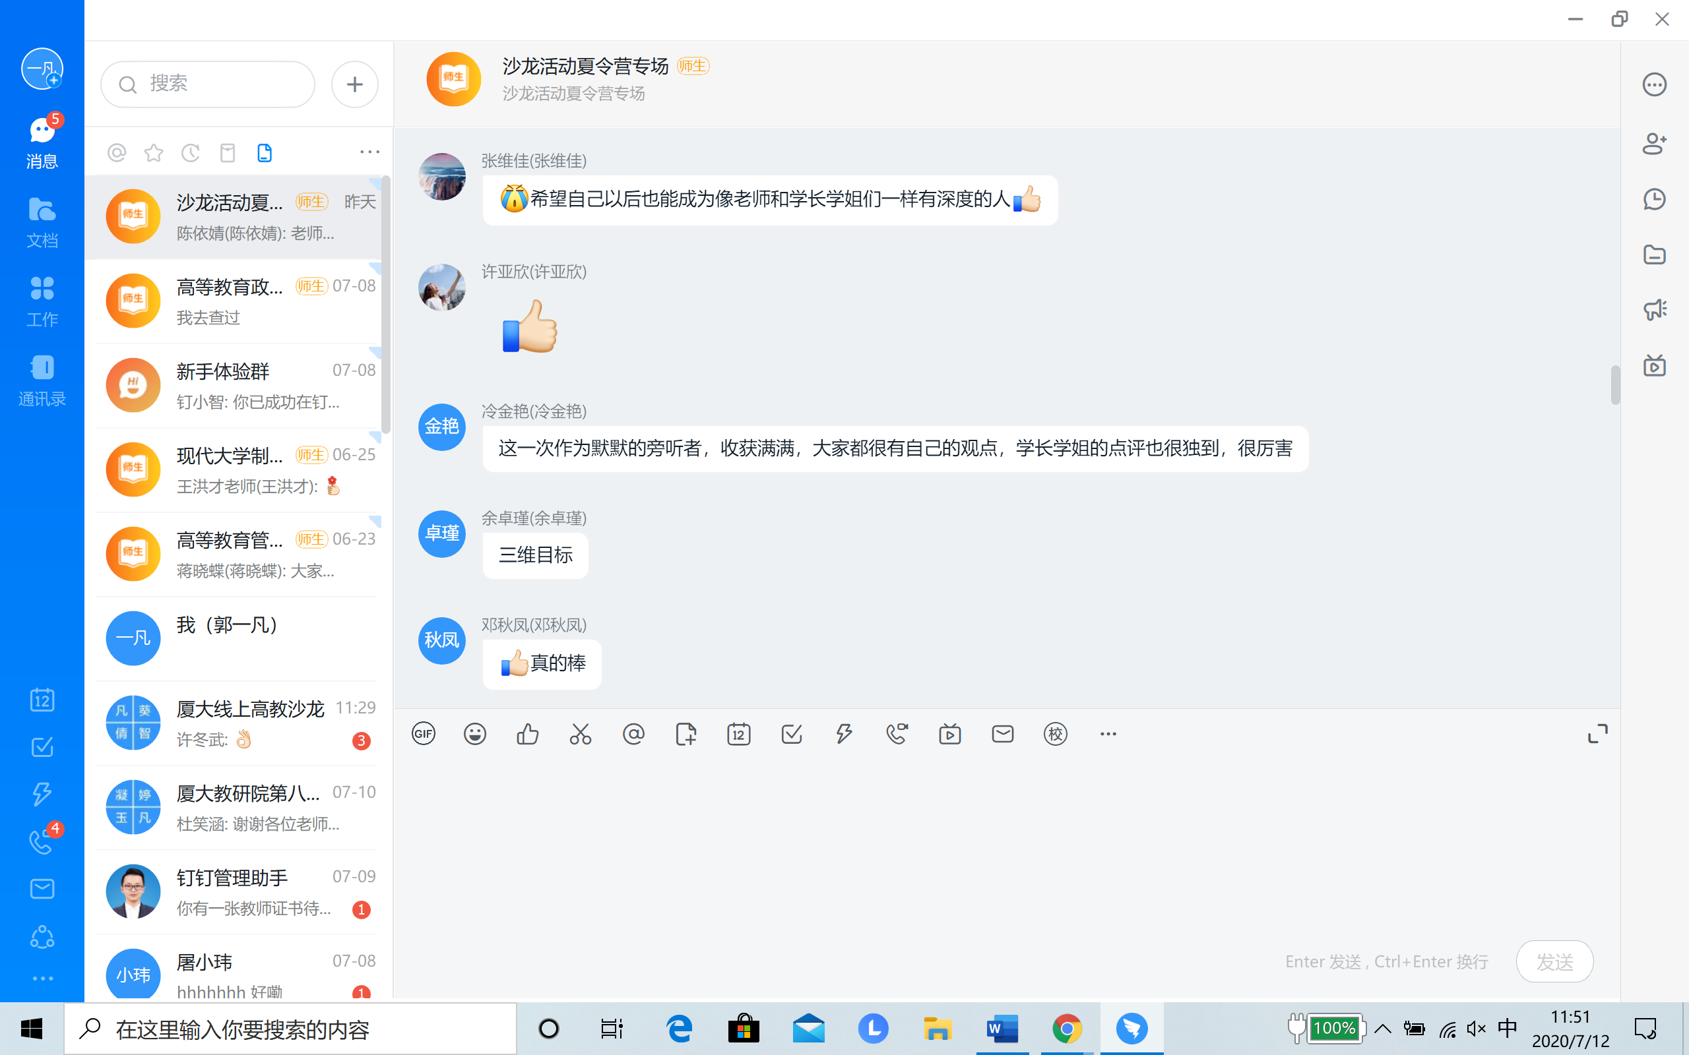Open Chrome from Windows taskbar
This screenshot has width=1689, height=1055.
coord(1066,1029)
